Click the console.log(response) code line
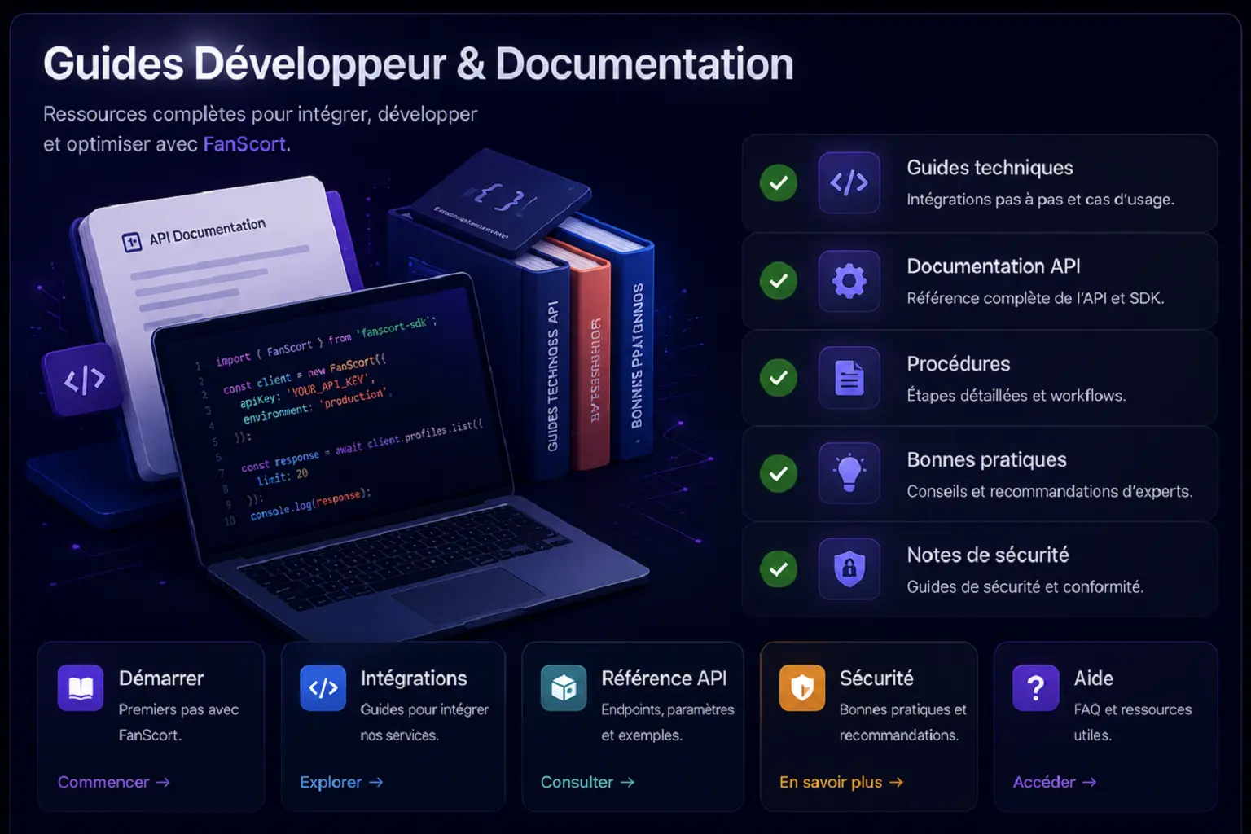1251x834 pixels. [x=309, y=505]
